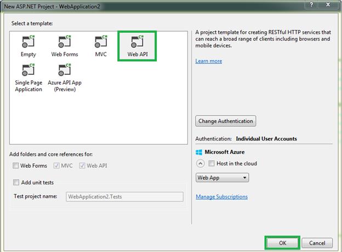
Task: Collapse the Microsoft Azure section chevron
Action: 200,163
